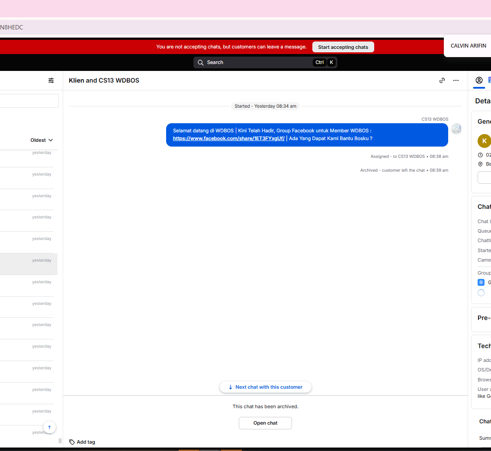Focus the Search field with Ctrl K hint

pyautogui.click(x=265, y=63)
